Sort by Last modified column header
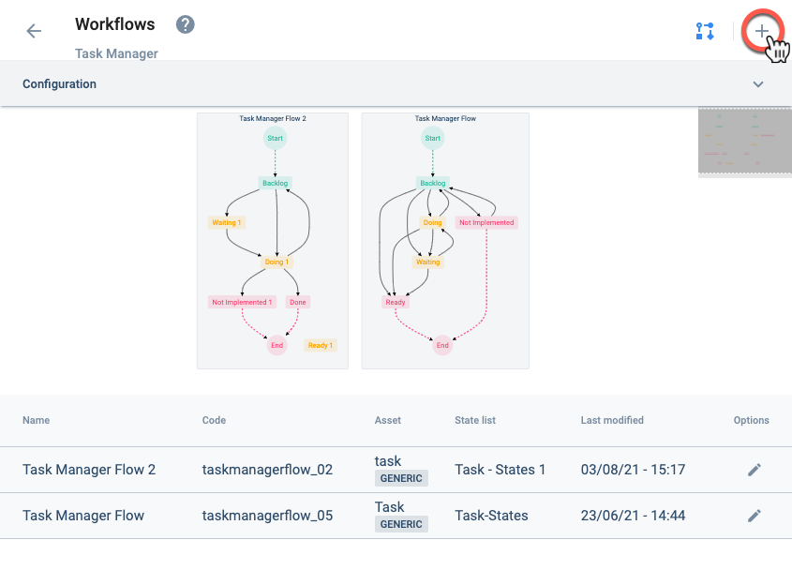The image size is (792, 585). pos(612,420)
